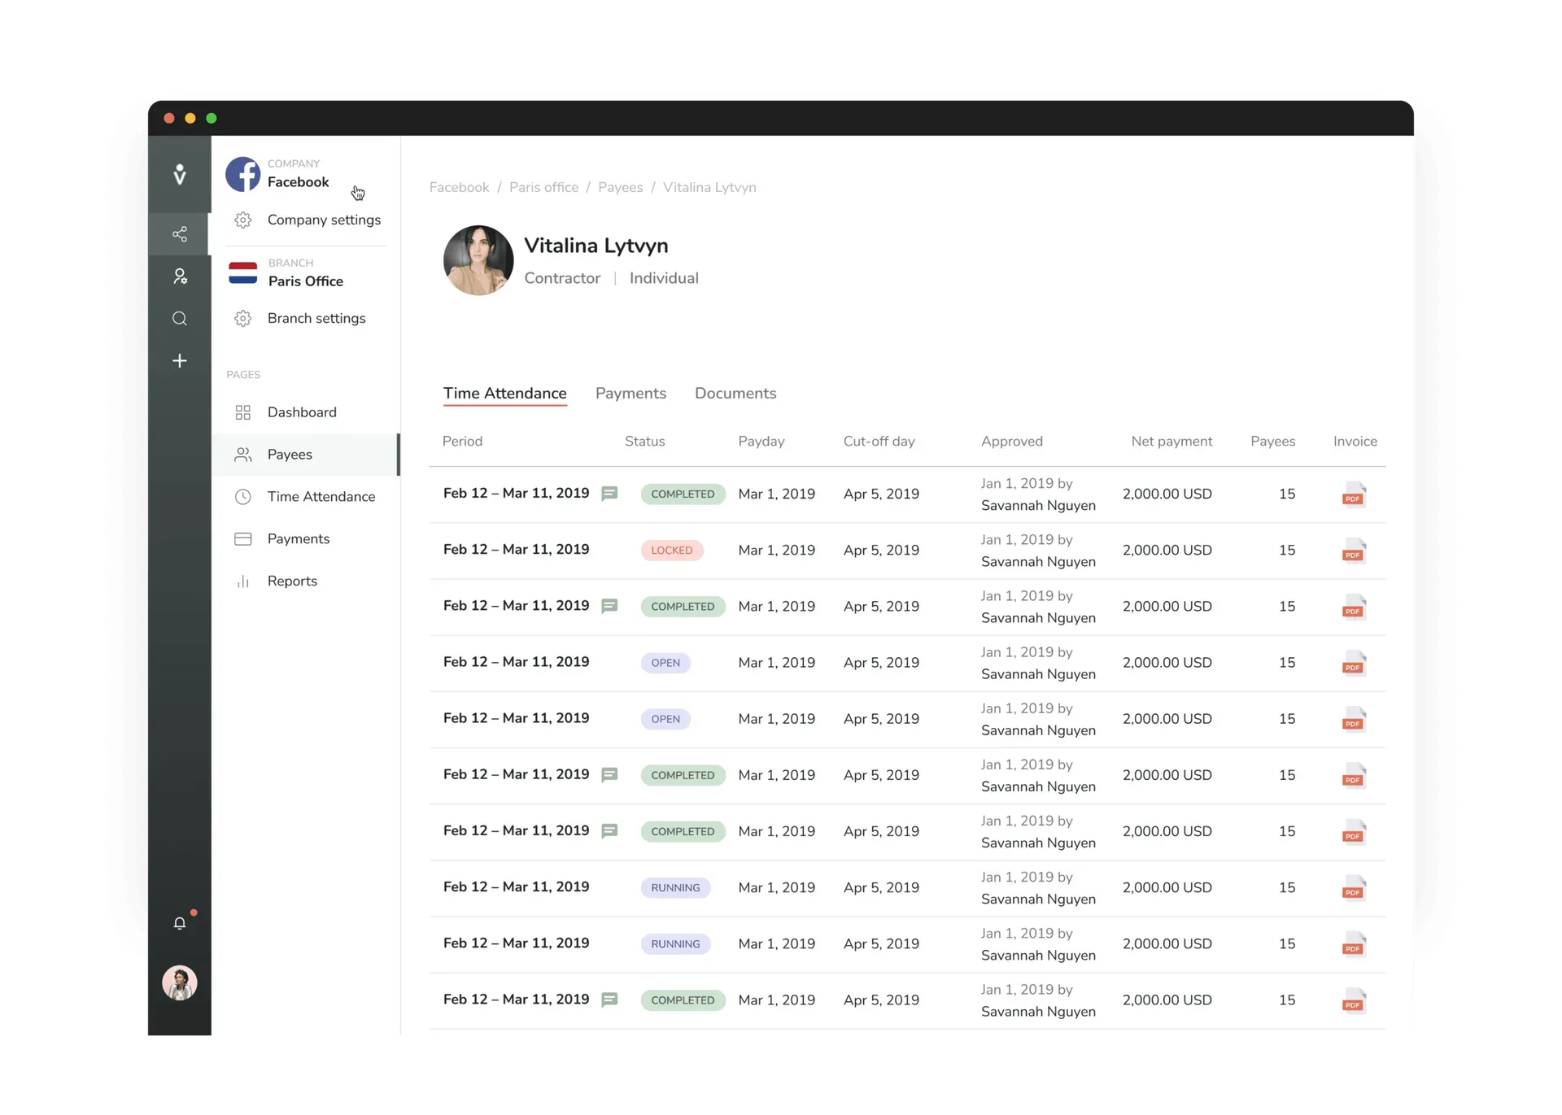
Task: Click the plus add icon in sidebar
Action: coord(180,360)
